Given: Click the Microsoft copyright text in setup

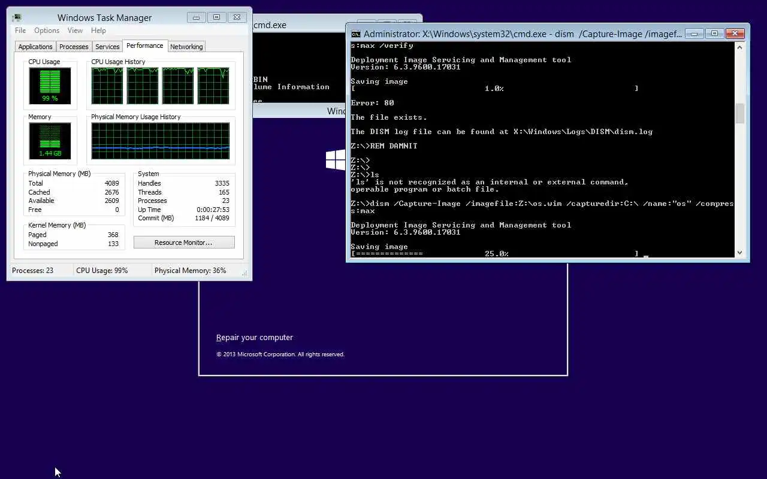Looking at the screenshot, I should click(280, 354).
